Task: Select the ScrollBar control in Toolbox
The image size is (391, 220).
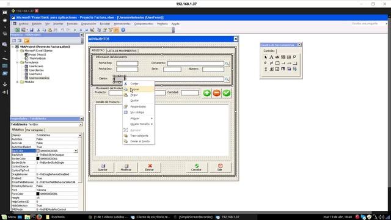Action: pos(266,69)
